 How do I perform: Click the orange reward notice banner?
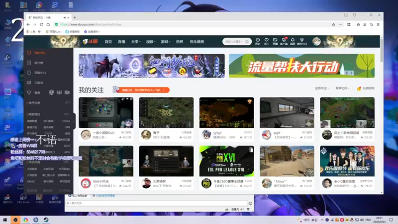(x=141, y=90)
